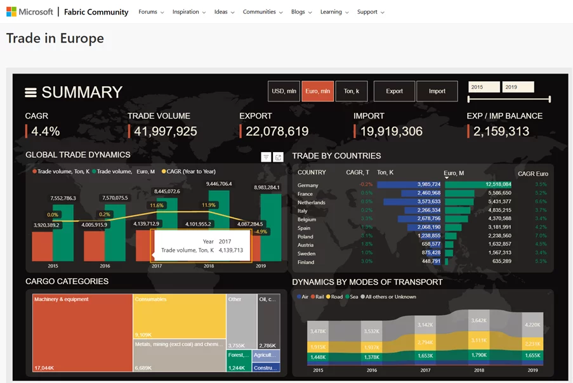Viewport: 573px width, 383px height.
Task: Expand the Learning menu
Action: [334, 12]
